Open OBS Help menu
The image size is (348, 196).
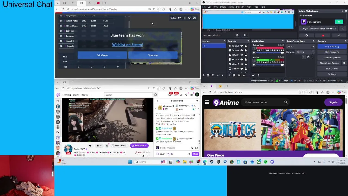263,7
